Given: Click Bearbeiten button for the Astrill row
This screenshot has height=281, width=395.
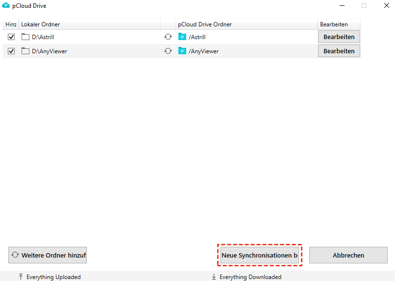Looking at the screenshot, I should 339,37.
